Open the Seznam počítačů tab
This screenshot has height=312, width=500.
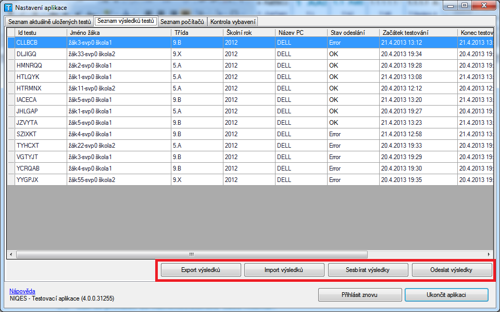(x=182, y=22)
